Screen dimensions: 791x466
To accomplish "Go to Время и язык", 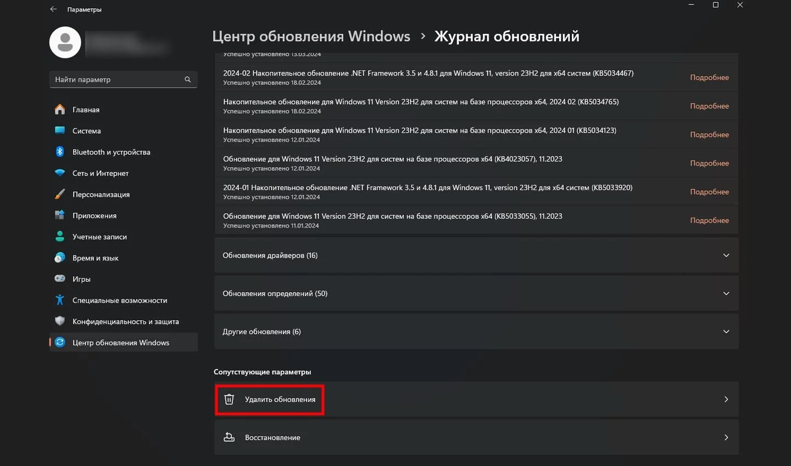I will 124,258.
